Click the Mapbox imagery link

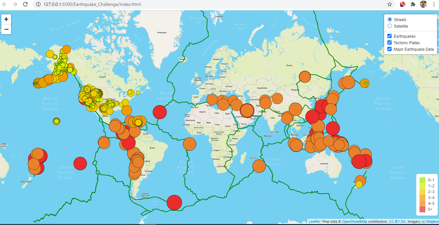pyautogui.click(x=433, y=221)
